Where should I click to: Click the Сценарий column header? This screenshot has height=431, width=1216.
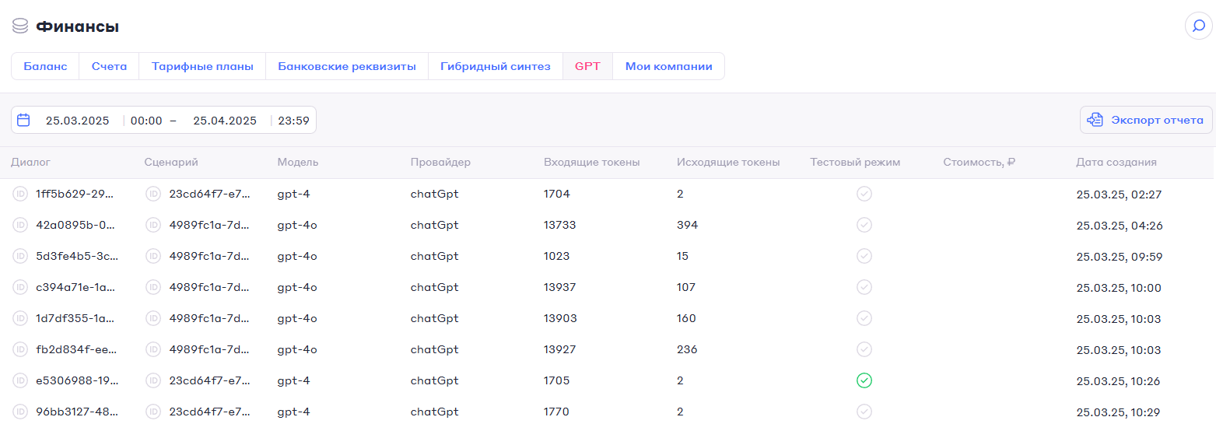pos(171,163)
